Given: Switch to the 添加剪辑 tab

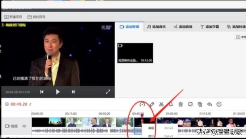Looking at the screenshot, I should (x=130, y=27).
